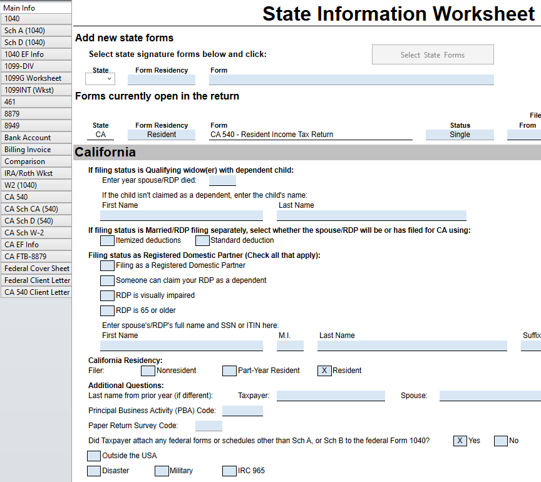Open the CA 540 Client Letter
The height and width of the screenshot is (482, 541).
click(36, 292)
